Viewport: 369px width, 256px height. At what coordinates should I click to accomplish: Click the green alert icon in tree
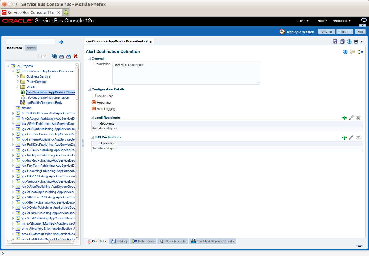[23, 92]
